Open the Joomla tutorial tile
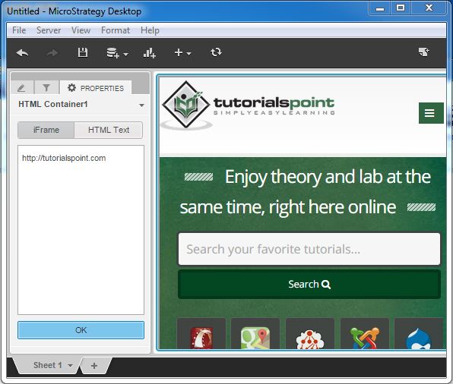The height and width of the screenshot is (384, 453). (x=365, y=334)
